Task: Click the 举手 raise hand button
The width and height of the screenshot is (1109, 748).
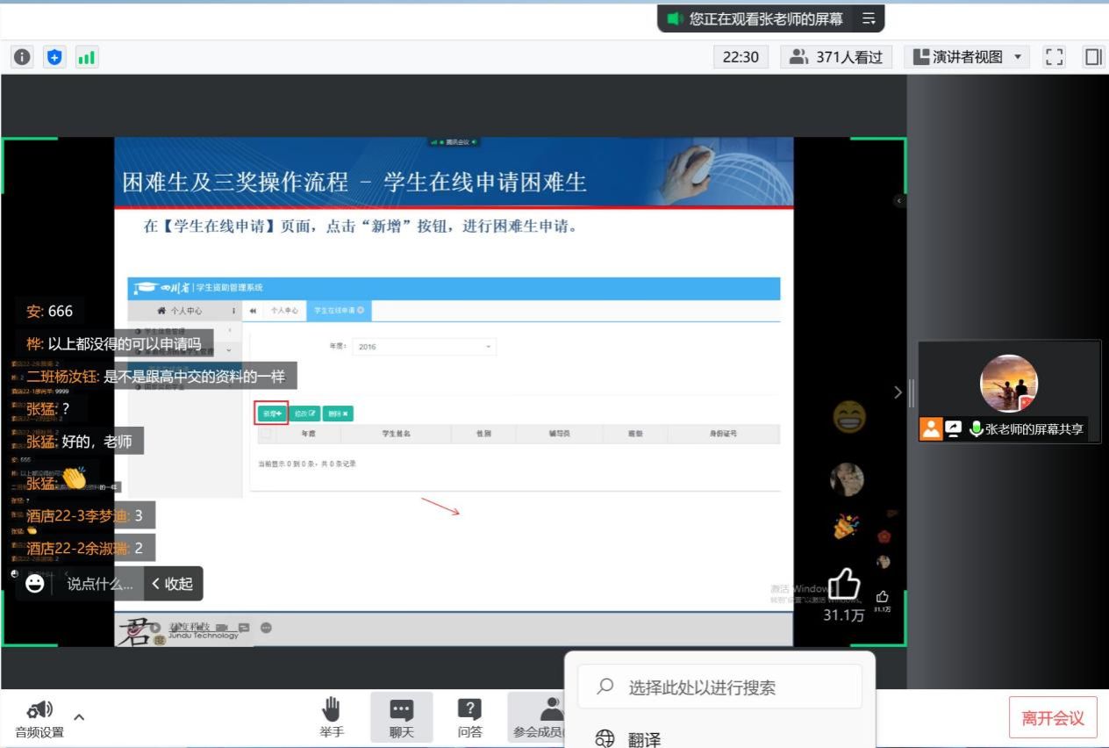Action: [x=332, y=717]
